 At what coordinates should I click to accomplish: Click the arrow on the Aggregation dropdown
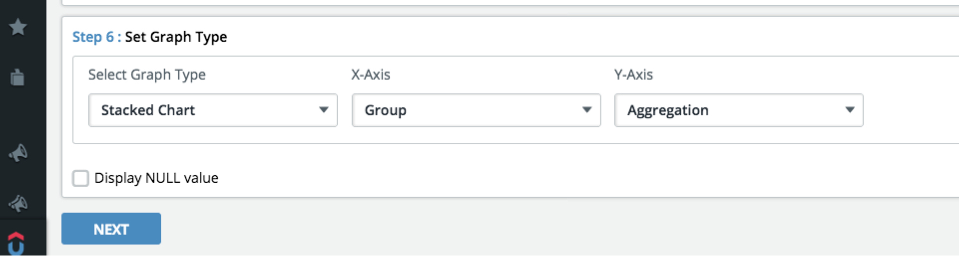point(850,110)
